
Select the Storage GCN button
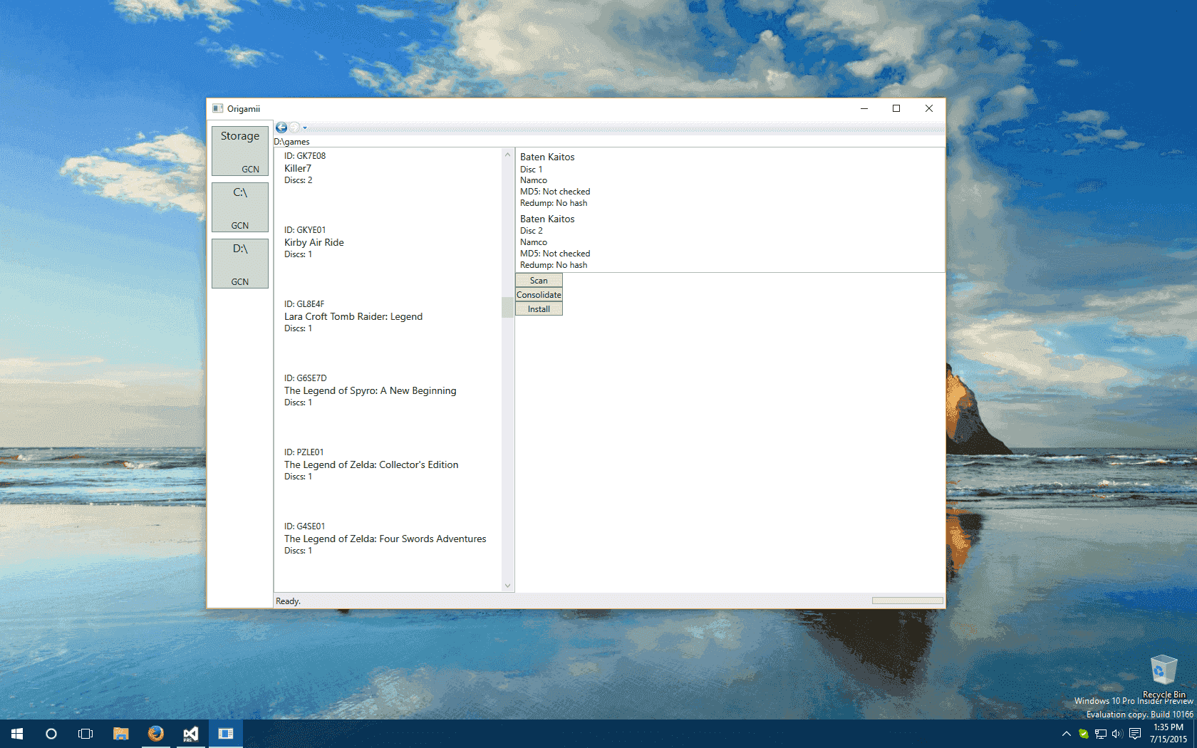click(240, 151)
